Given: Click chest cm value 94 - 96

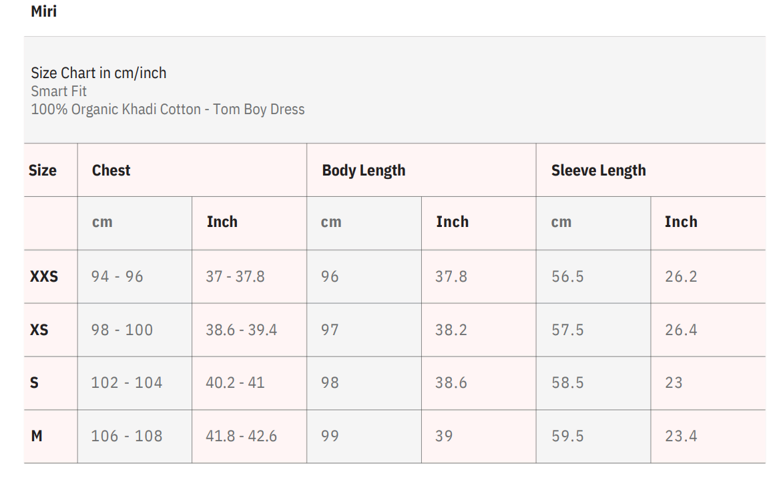Looking at the screenshot, I should (x=117, y=276).
